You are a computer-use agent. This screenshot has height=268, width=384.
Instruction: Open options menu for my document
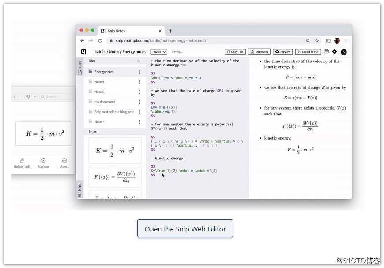[139, 102]
